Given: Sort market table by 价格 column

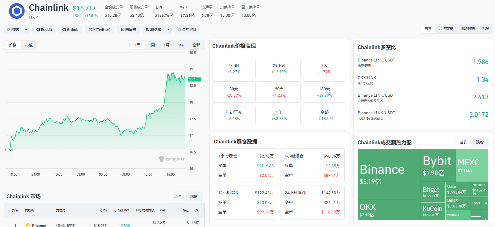Looking at the screenshot, I should (x=103, y=210).
